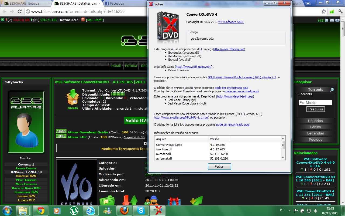Open uTorrent from the taskbar
Screen dimensions: 345x216
[74, 211]
